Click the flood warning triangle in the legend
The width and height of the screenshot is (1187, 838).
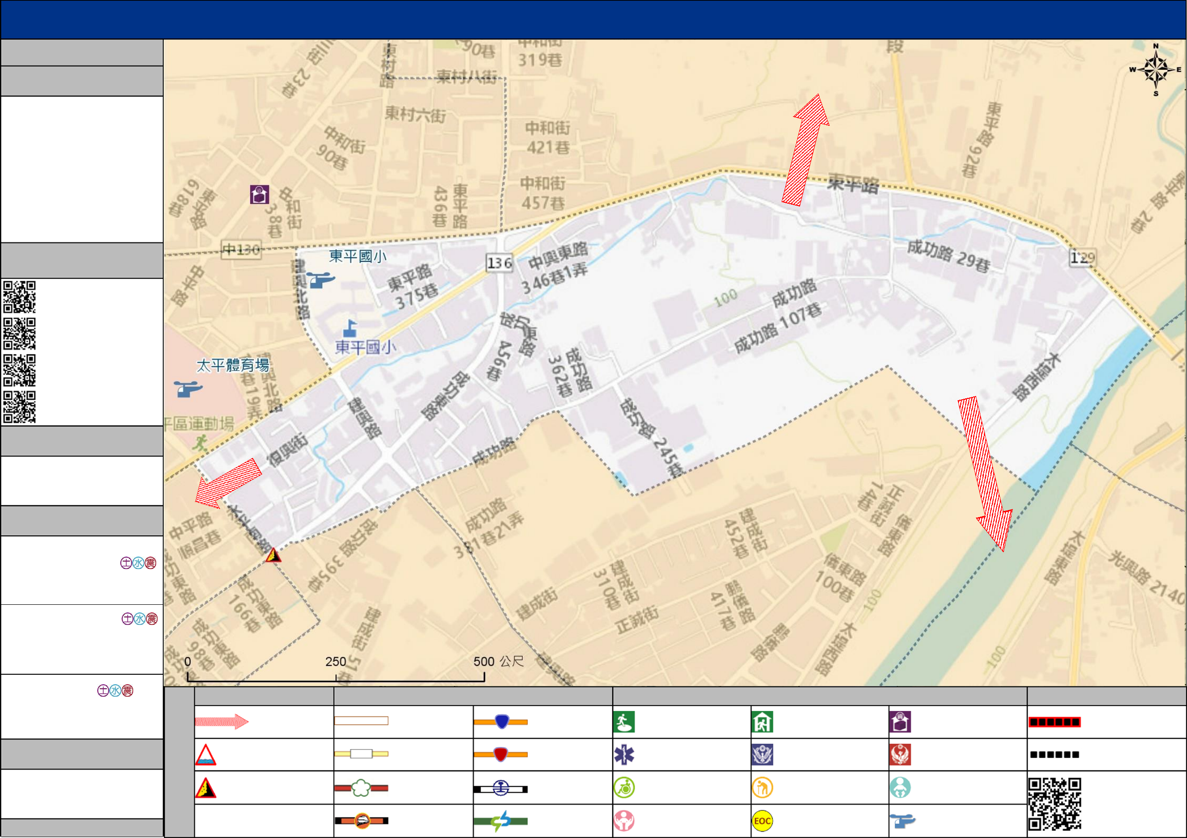205,755
